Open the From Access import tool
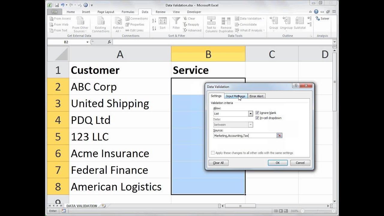This screenshot has height=216, width=384. coord(60,19)
